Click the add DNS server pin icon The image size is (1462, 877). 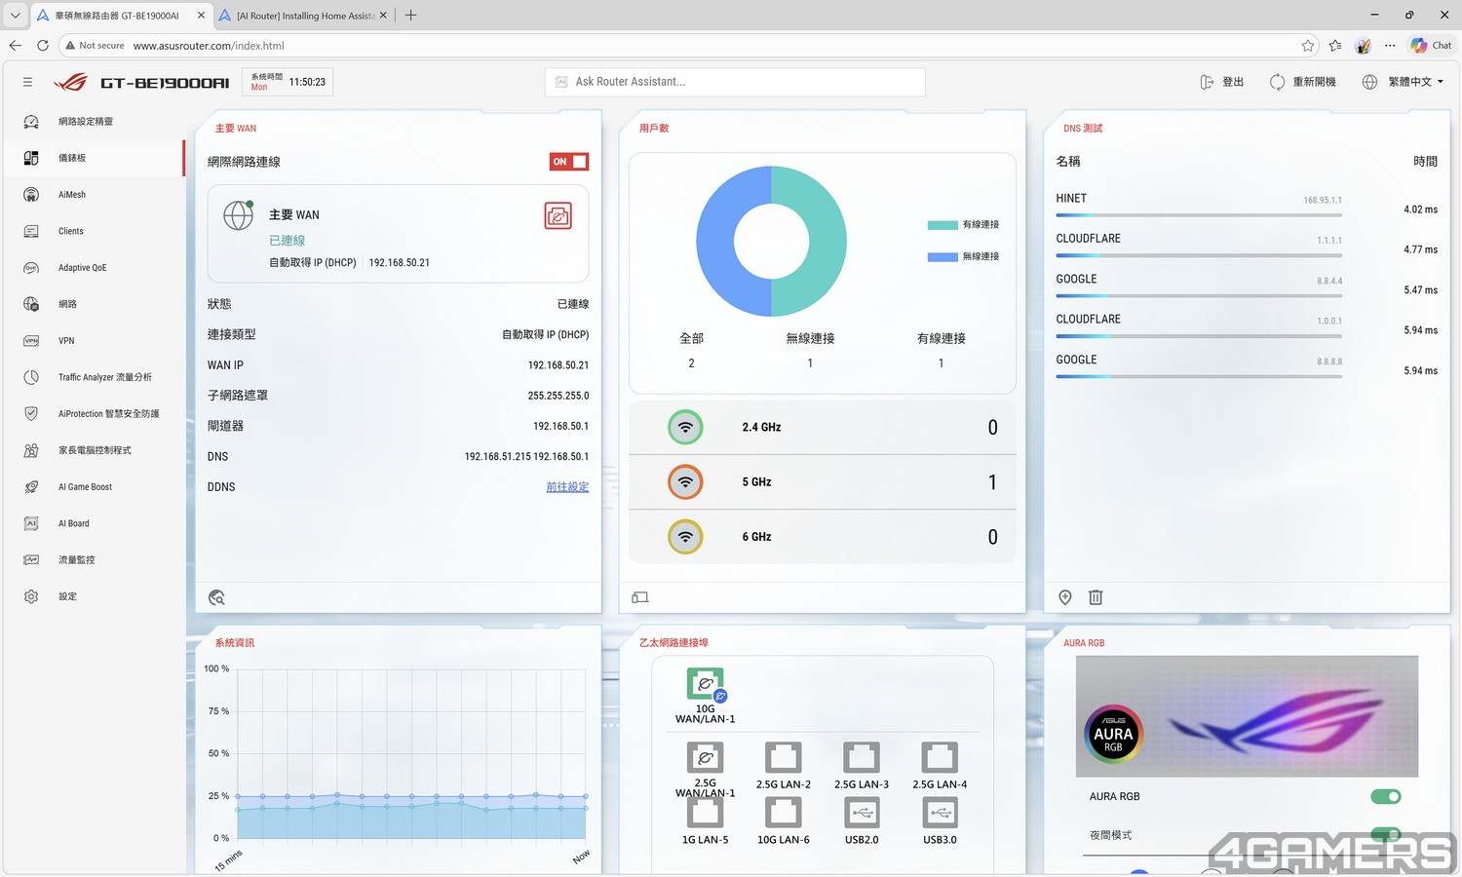click(x=1065, y=597)
